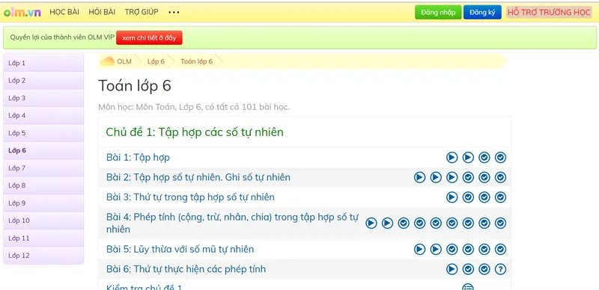Open the HỎI BÀI menu

point(102,12)
